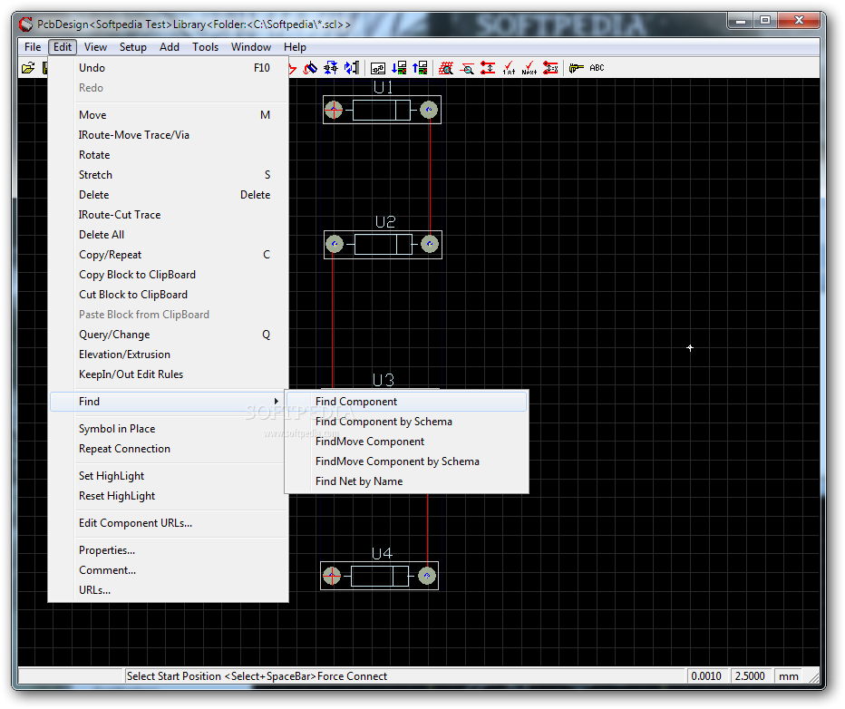The height and width of the screenshot is (709, 845).
Task: Click the '1st' error checkmark icon
Action: coord(509,68)
